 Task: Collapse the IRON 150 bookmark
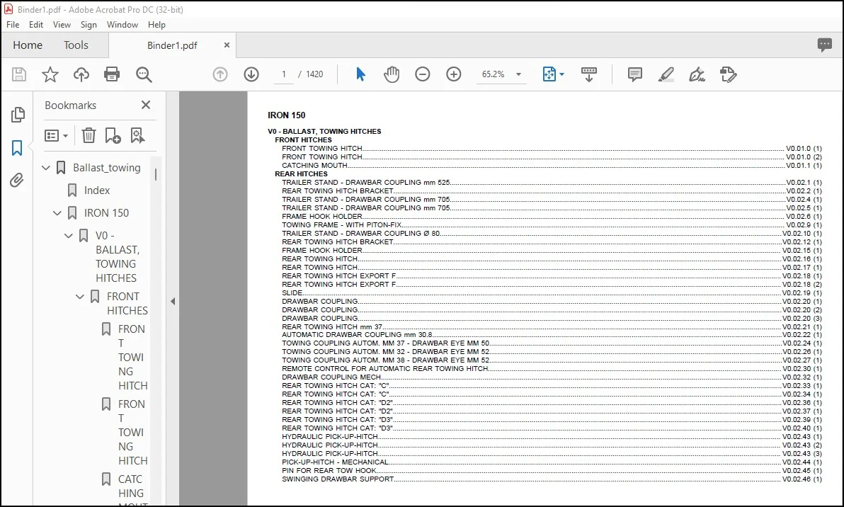click(57, 213)
